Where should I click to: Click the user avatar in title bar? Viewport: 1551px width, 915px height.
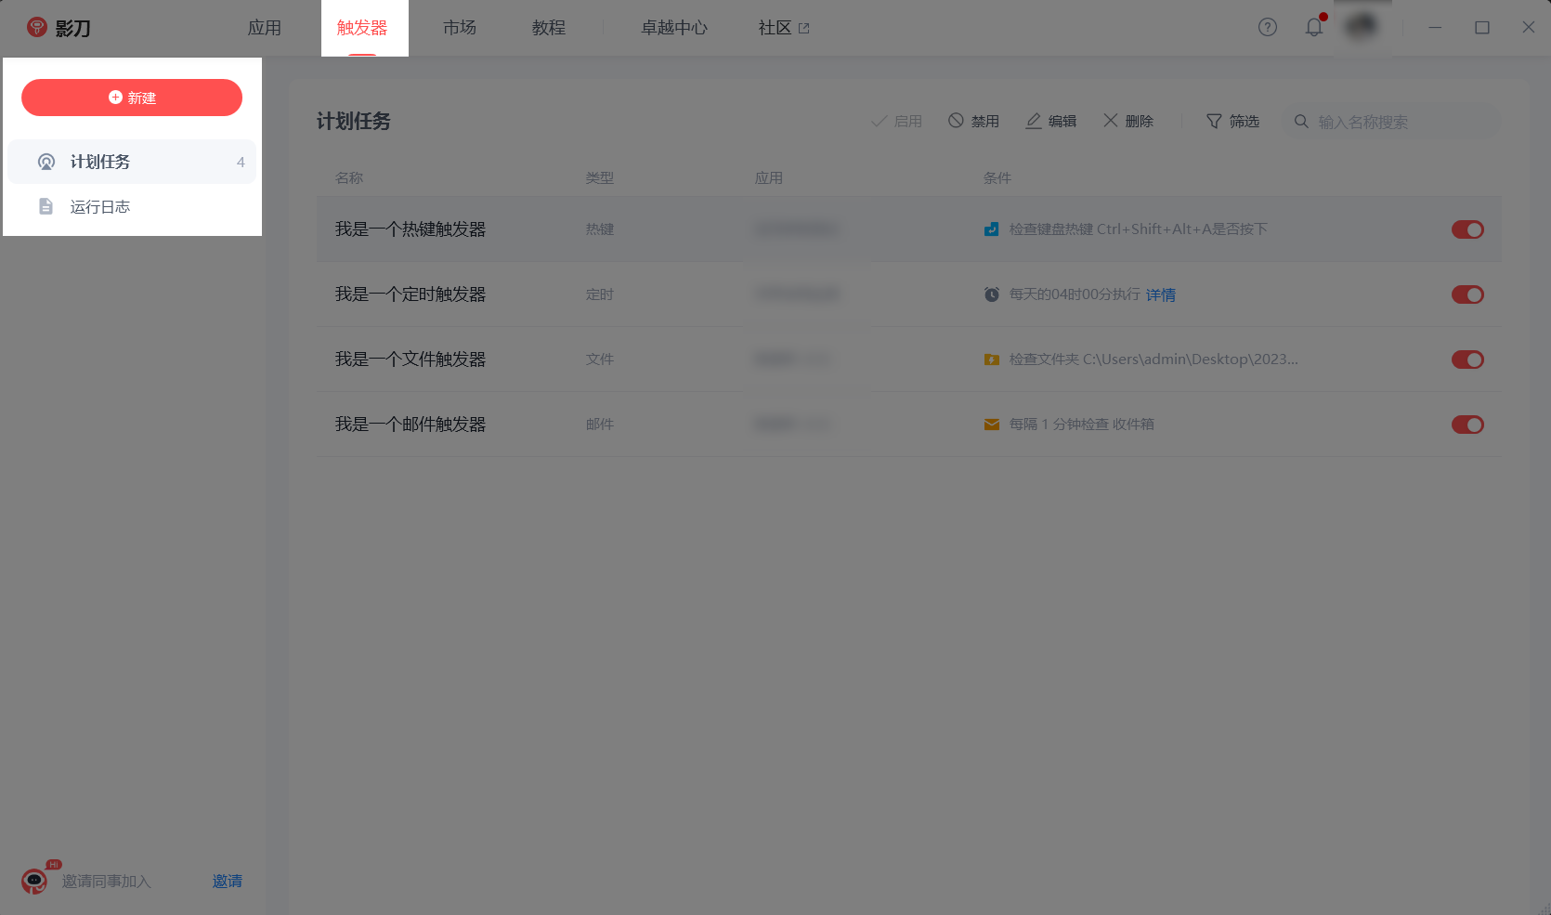pos(1362,27)
